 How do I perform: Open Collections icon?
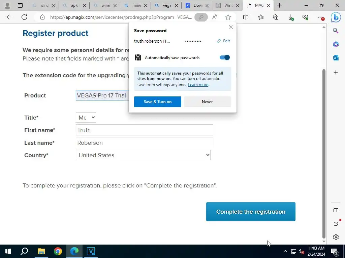(276, 17)
